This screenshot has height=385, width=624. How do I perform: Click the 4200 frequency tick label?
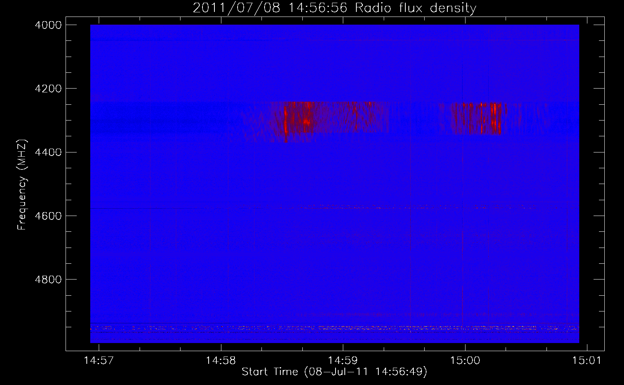(x=48, y=89)
